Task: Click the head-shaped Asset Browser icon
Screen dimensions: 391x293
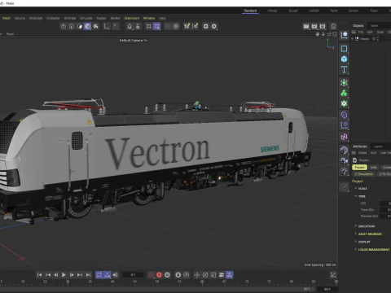Action: [x=333, y=26]
